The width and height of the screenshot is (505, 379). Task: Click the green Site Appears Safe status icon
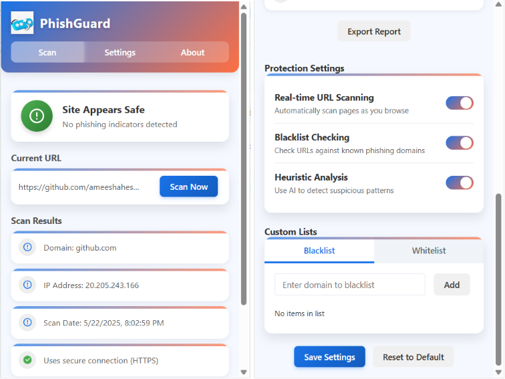pyautogui.click(x=37, y=116)
